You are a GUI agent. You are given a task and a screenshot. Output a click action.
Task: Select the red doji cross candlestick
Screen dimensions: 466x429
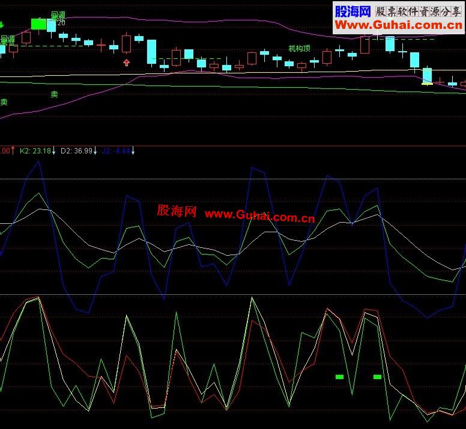pyautogui.click(x=101, y=45)
